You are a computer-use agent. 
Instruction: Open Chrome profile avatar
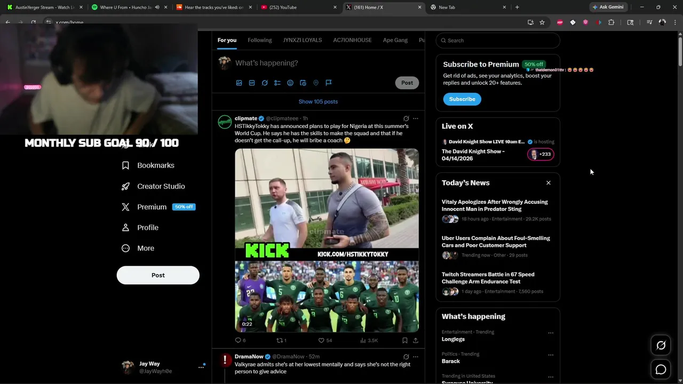[x=662, y=22]
